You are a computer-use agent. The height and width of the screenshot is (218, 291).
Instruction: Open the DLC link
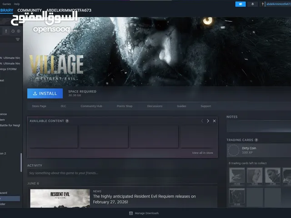pyautogui.click(x=63, y=106)
